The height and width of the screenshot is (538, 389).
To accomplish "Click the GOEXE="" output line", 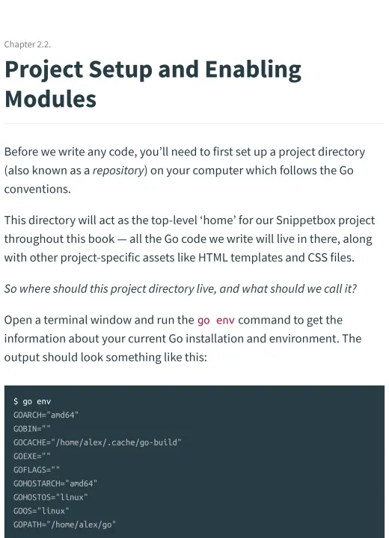I will [x=32, y=457].
